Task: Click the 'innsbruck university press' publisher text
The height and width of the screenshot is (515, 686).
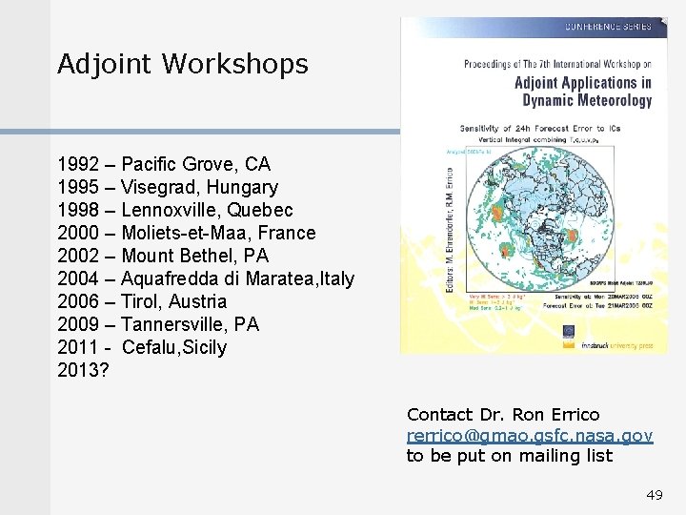Action: coord(616,345)
